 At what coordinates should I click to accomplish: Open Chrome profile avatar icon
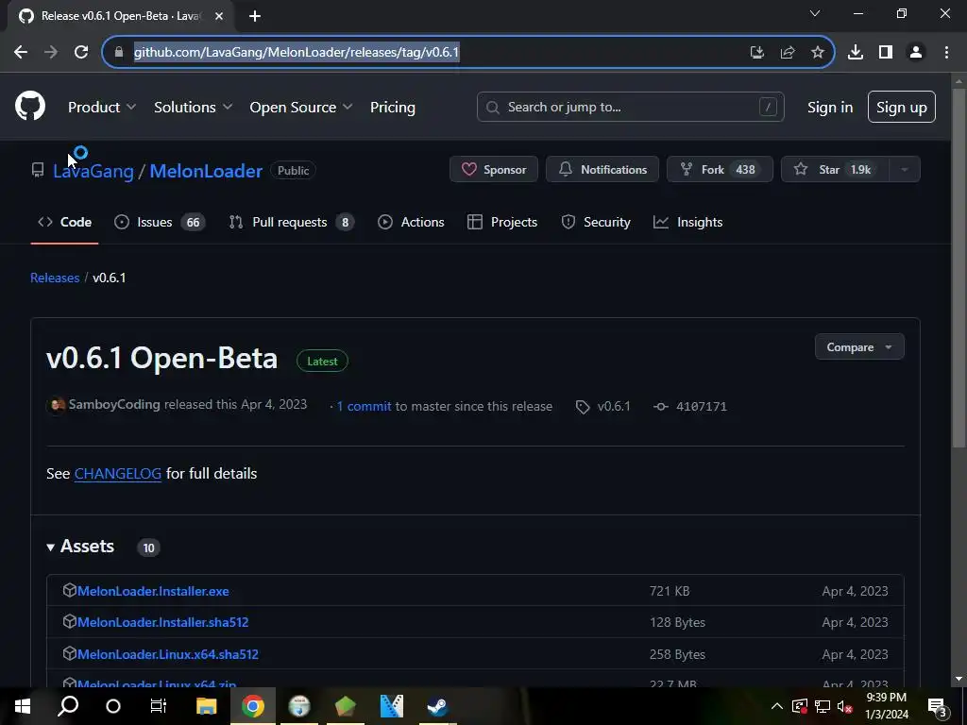[916, 53]
